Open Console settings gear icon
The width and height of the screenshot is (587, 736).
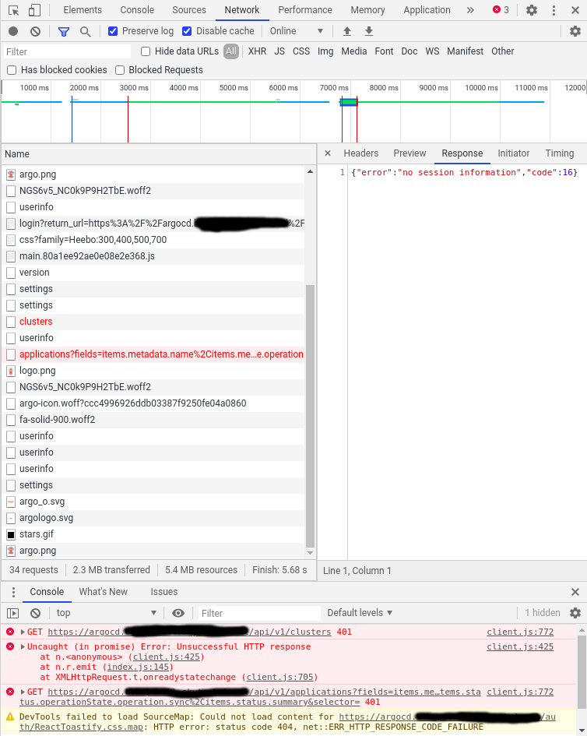[575, 612]
